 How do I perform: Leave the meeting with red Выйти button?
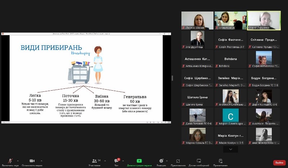click(x=279, y=163)
